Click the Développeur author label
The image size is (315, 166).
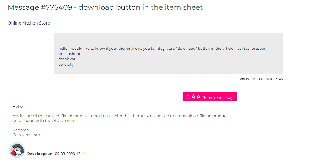(x=39, y=154)
